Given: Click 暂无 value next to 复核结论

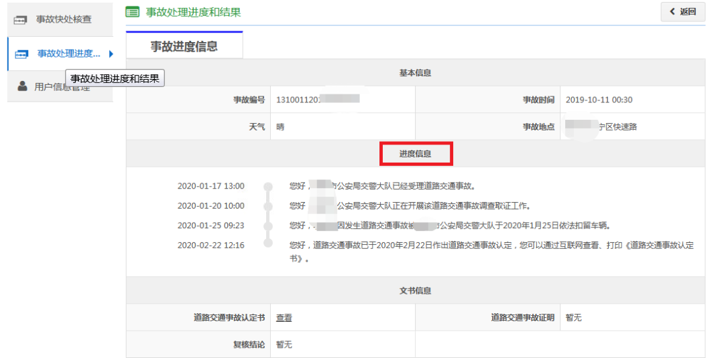Looking at the screenshot, I should (x=284, y=345).
